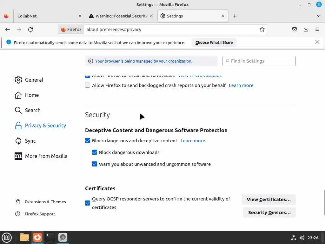Open the General settings category
Image resolution: width=325 pixels, height=244 pixels.
pos(34,80)
